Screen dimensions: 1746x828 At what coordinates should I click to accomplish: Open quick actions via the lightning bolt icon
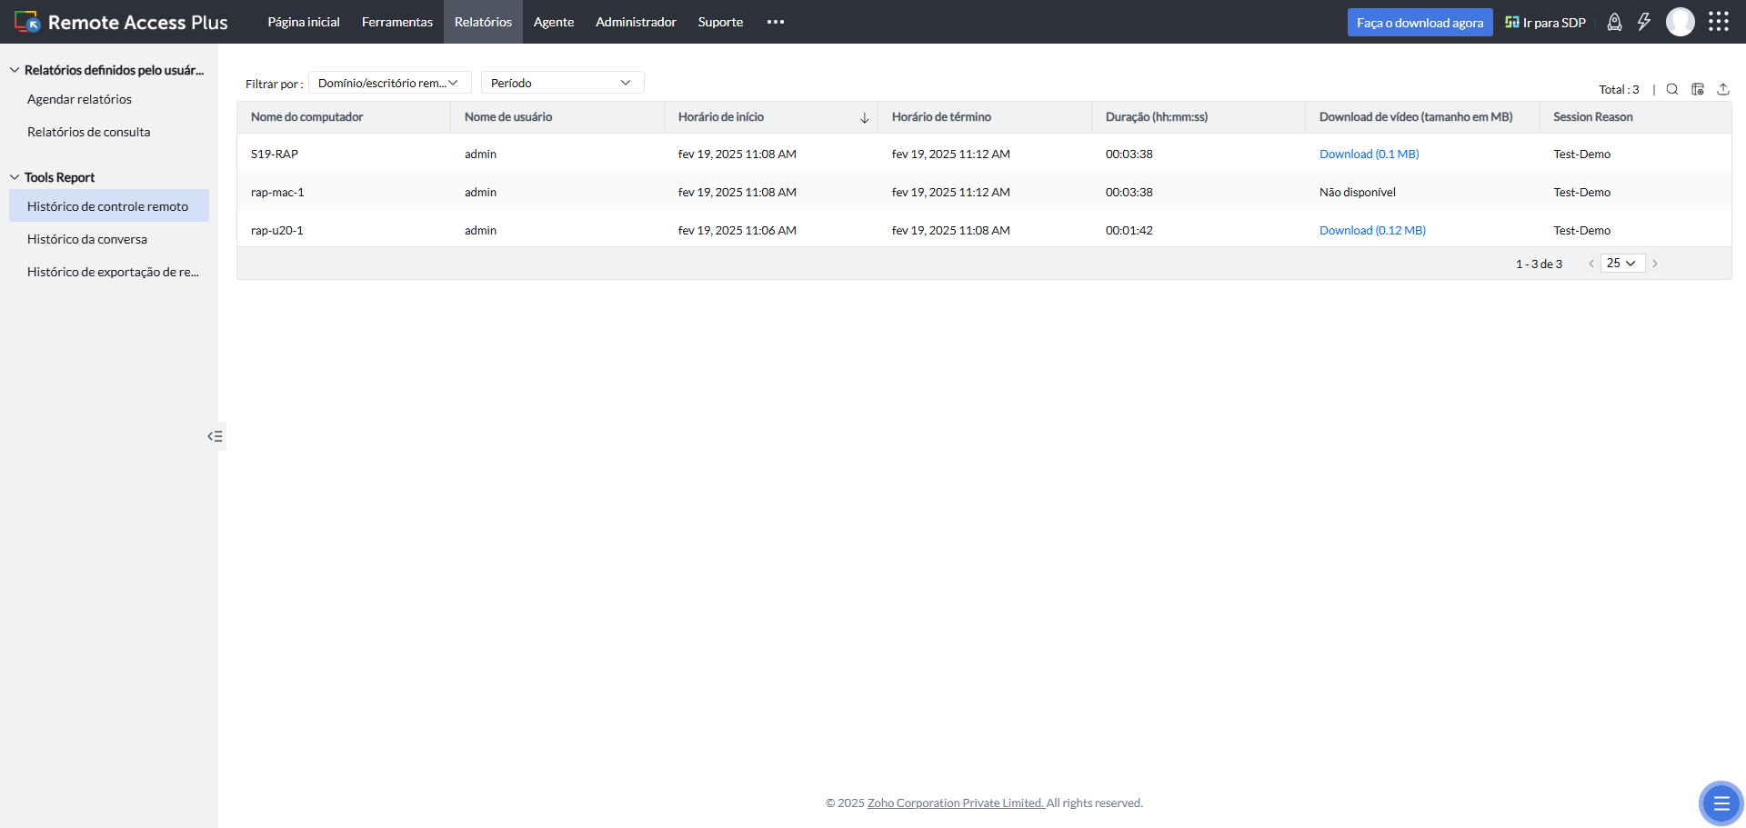(1643, 23)
